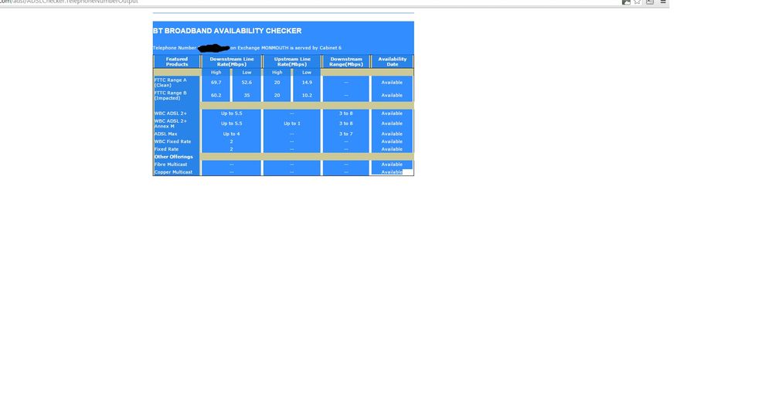Click Available in the Copper Multicast row

(392, 172)
